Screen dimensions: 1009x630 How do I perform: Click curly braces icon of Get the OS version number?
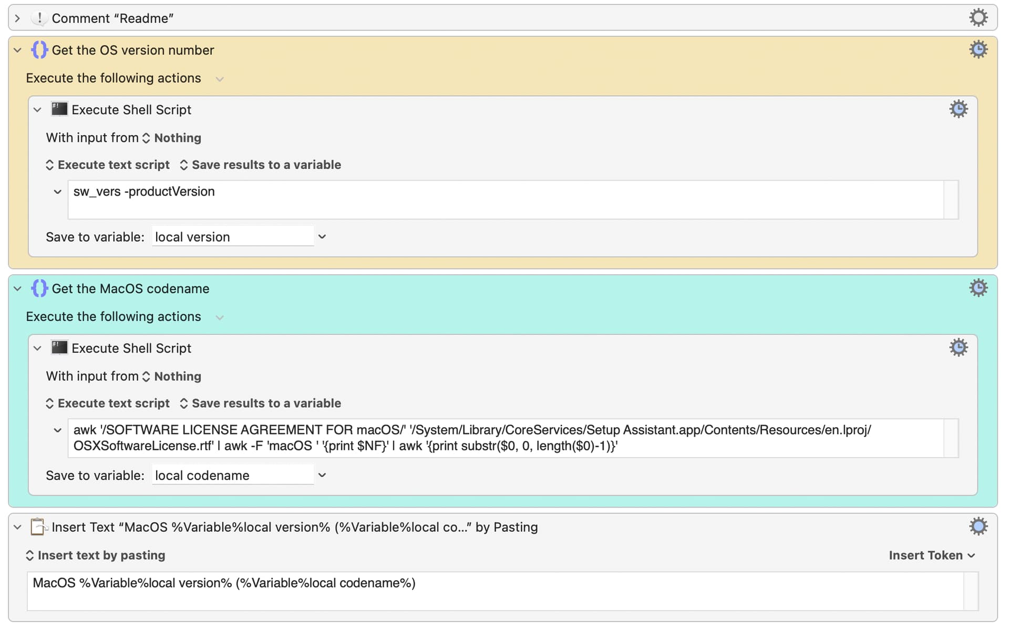(x=39, y=50)
